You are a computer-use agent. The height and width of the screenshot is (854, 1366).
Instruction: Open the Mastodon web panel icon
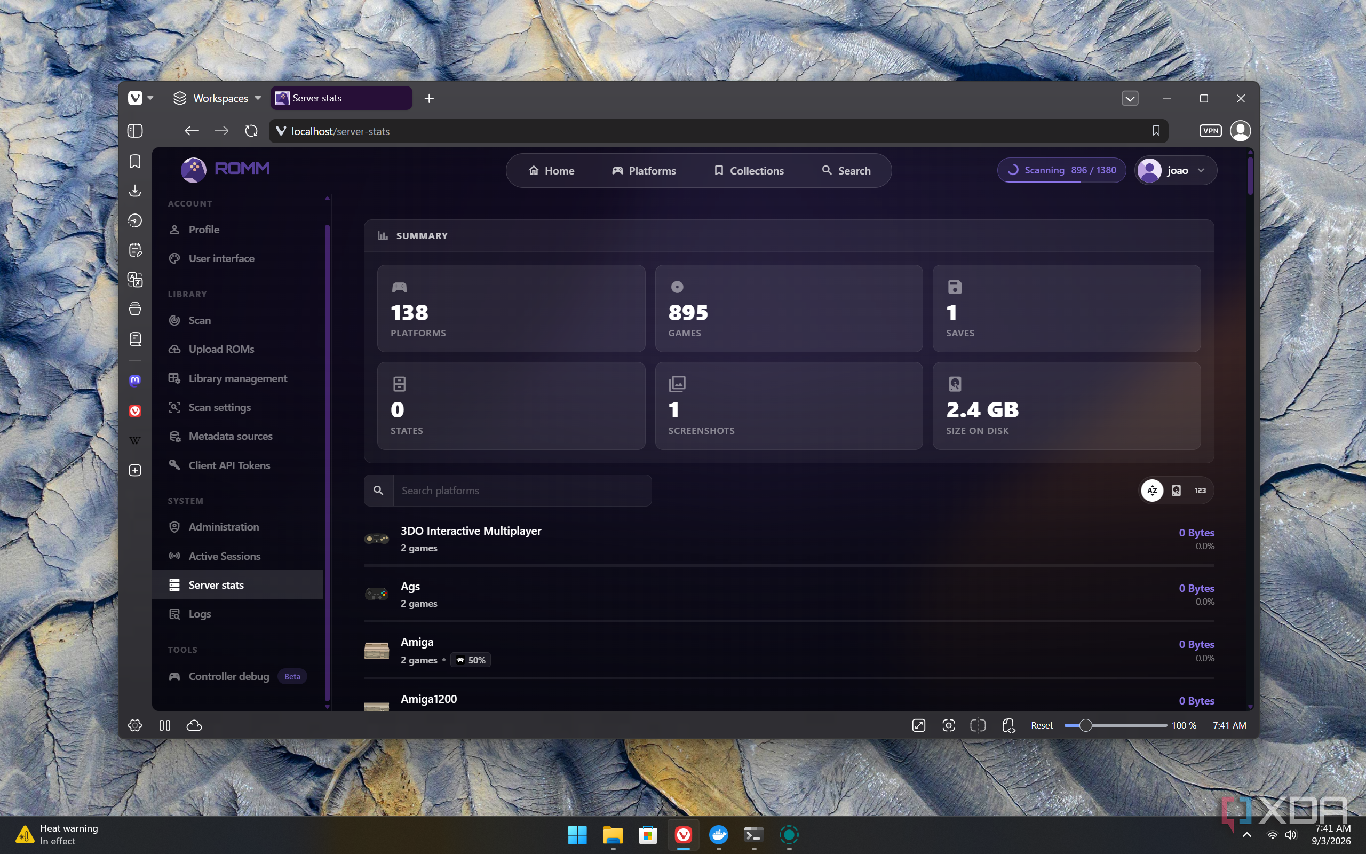coord(135,381)
